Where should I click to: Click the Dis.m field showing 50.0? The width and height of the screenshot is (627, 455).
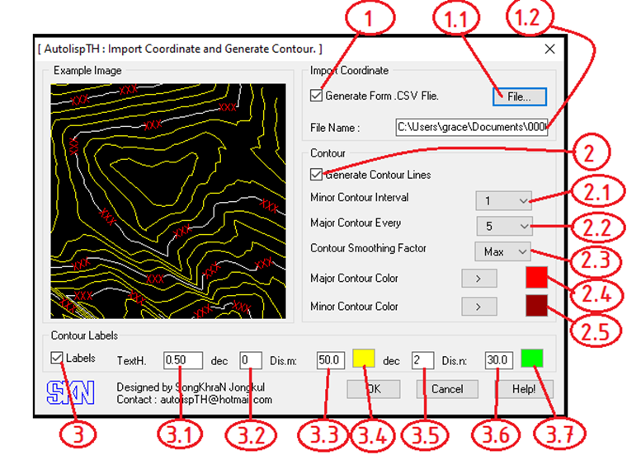click(330, 360)
